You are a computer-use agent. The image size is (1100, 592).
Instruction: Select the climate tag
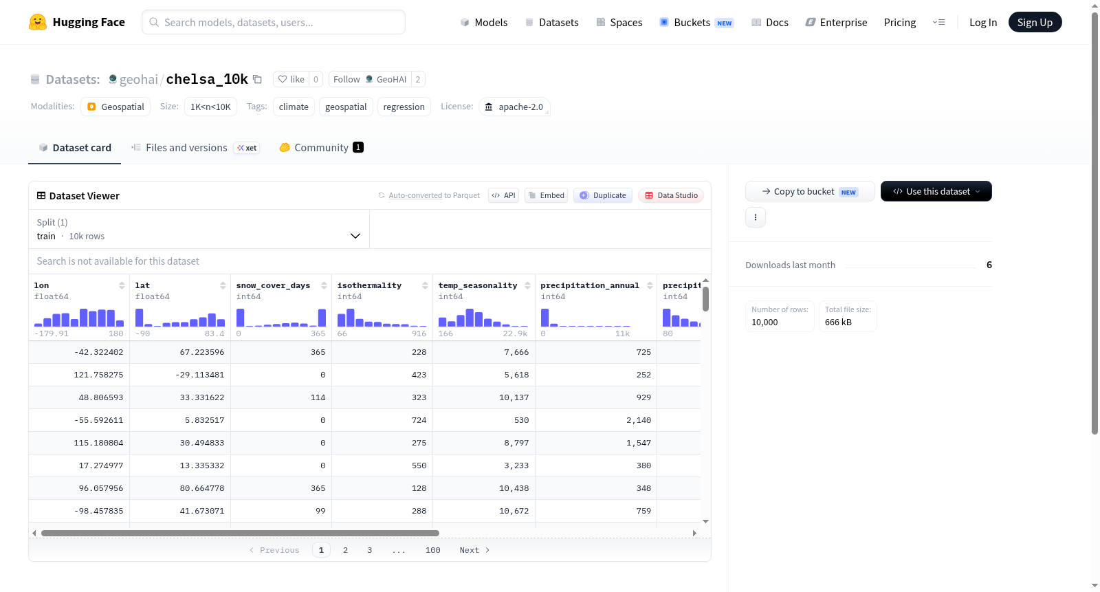click(294, 107)
